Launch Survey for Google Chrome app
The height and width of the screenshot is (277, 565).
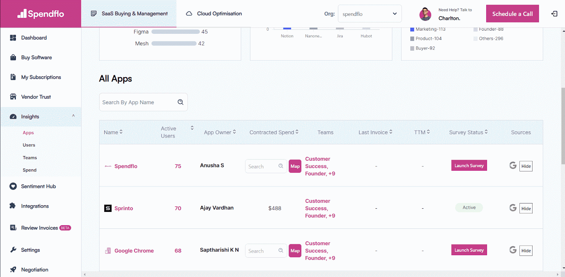coord(469,250)
